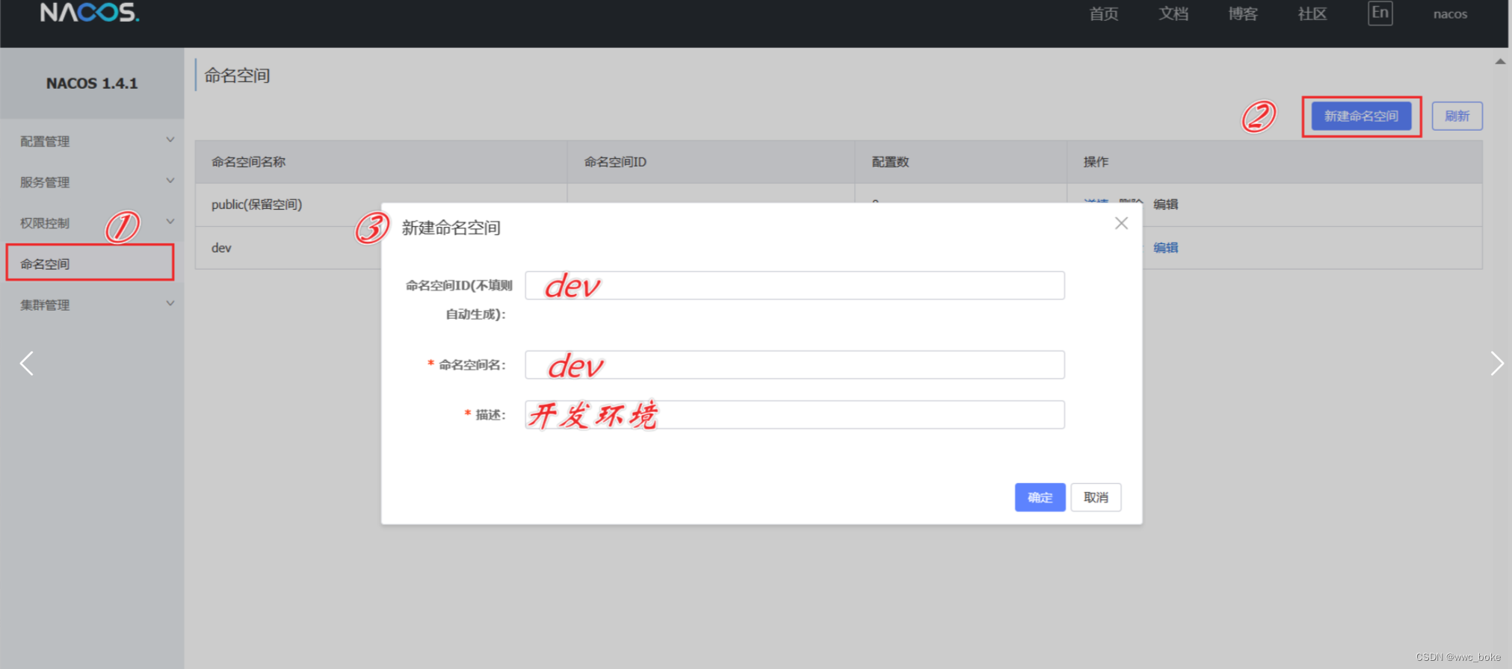1512x669 pixels.
Task: Focus the 命名空间名 input field
Action: click(x=794, y=365)
